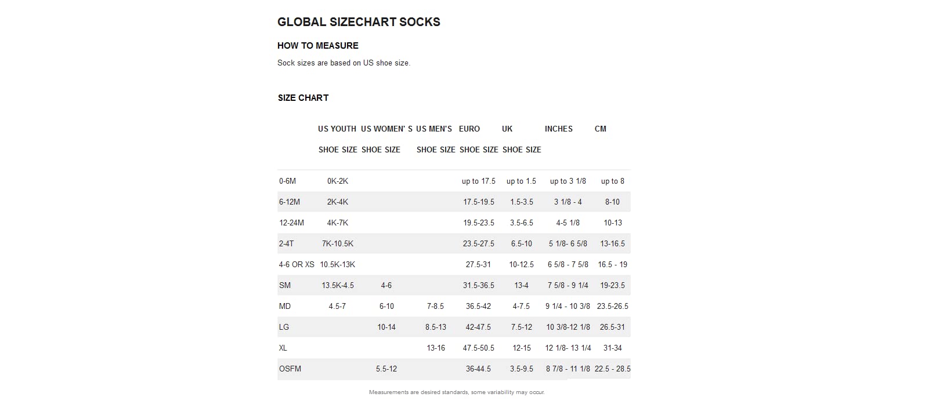
Task: Select the MD size row label
Action: 285,307
